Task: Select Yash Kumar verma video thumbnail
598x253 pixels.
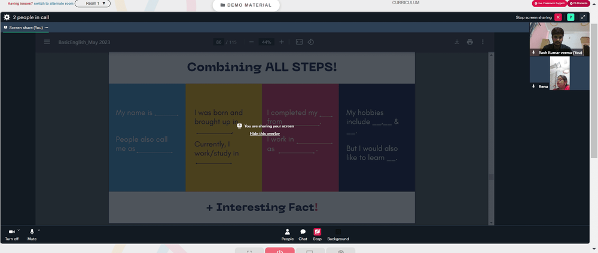Action: [559, 39]
